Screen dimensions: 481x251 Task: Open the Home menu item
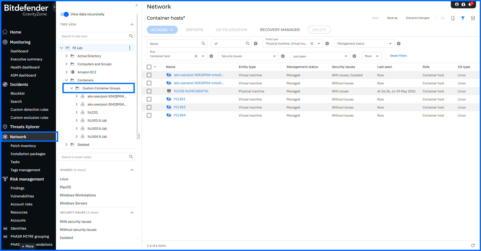16,32
